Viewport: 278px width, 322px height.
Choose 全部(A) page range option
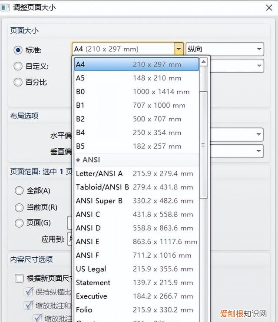tap(19, 191)
